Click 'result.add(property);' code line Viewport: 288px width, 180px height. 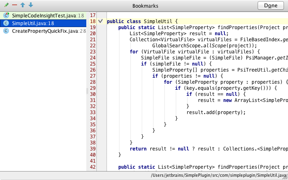point(216,112)
